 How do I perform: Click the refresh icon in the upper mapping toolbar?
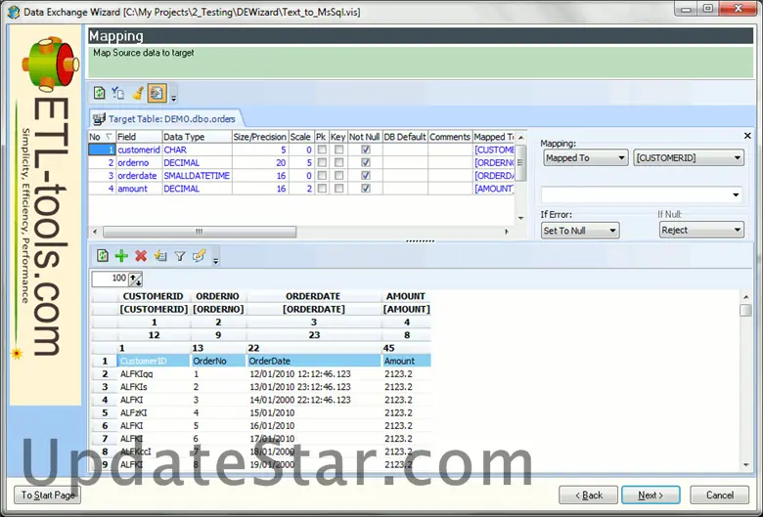pos(99,93)
